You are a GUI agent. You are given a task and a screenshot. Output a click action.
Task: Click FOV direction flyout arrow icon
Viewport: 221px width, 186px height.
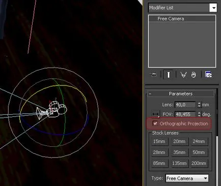(155, 114)
